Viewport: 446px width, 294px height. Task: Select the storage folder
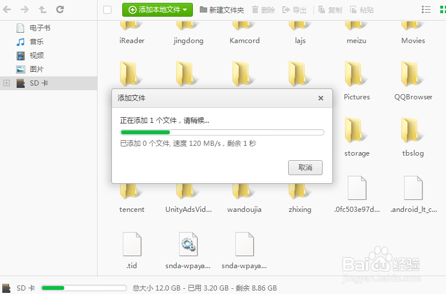point(356,137)
